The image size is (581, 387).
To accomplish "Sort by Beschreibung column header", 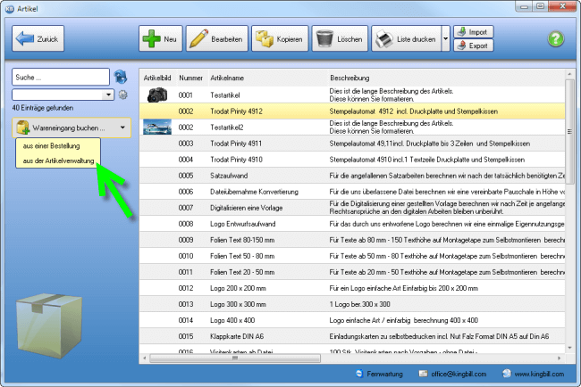I will tap(349, 78).
